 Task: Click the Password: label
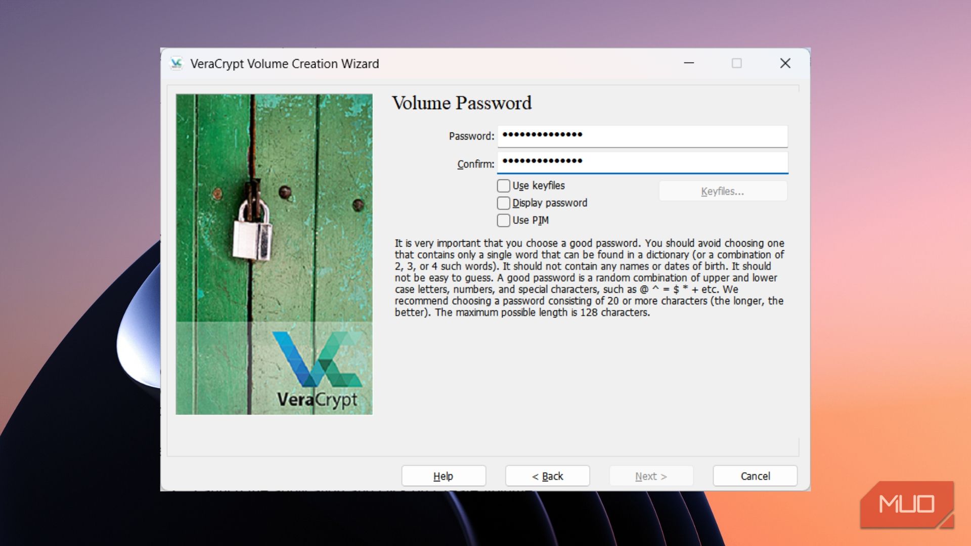(x=471, y=136)
